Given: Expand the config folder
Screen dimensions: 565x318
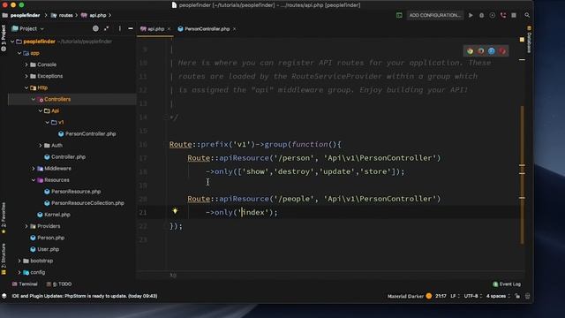Looking at the screenshot, I should 19,272.
